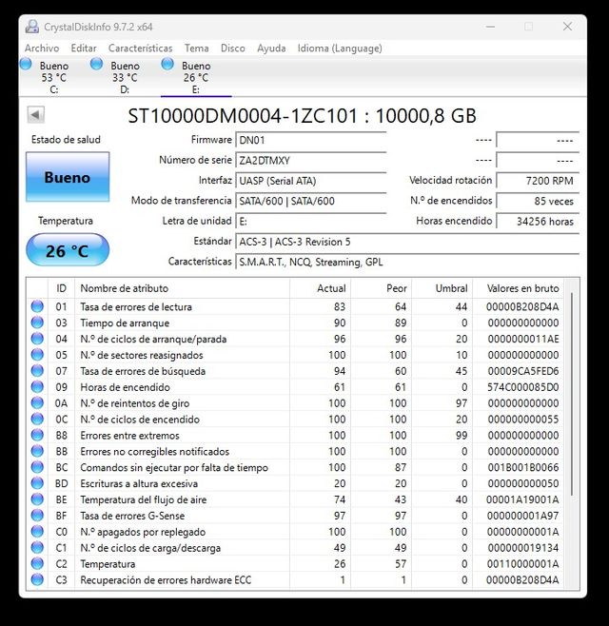The image size is (609, 626).
Task: Click the transfer mode field SATA/600
Action: coord(311,201)
